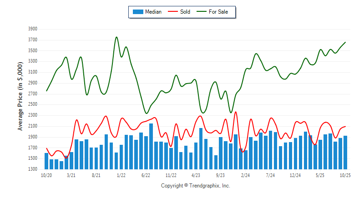
Task: Toggle the Median series in the legend
Action: click(x=153, y=12)
